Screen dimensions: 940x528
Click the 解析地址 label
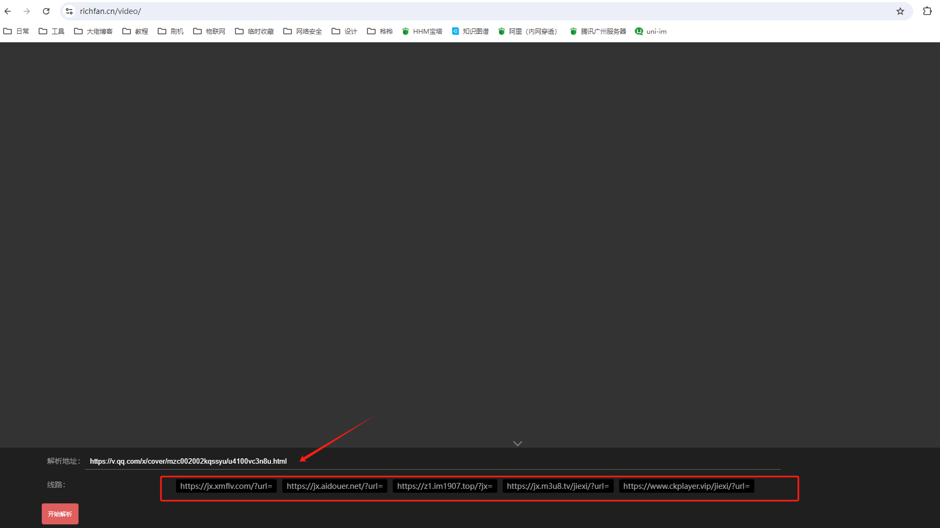(x=63, y=461)
